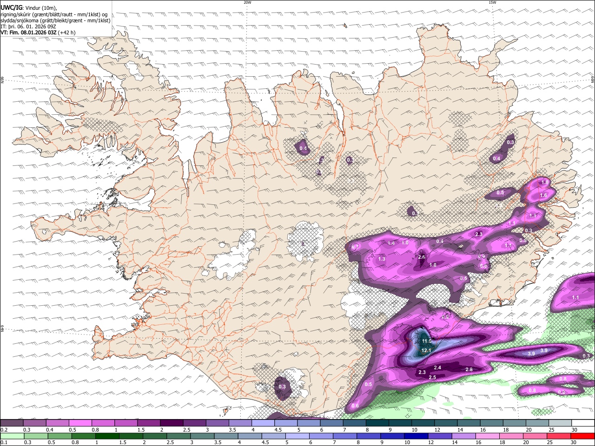Click the 1.8 value label on the map
Viewport: 595px width, 446px height.
[x=433, y=265]
